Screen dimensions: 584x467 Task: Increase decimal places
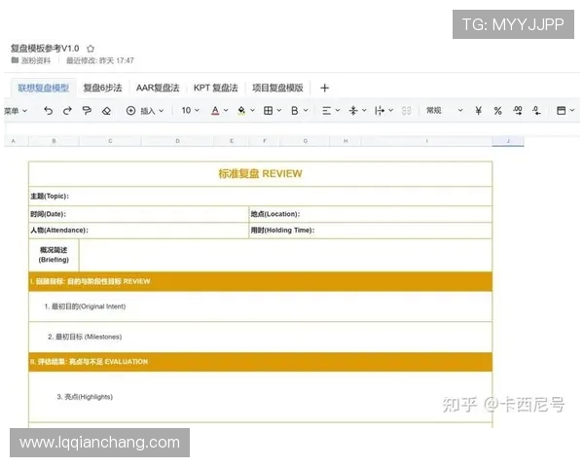point(518,111)
